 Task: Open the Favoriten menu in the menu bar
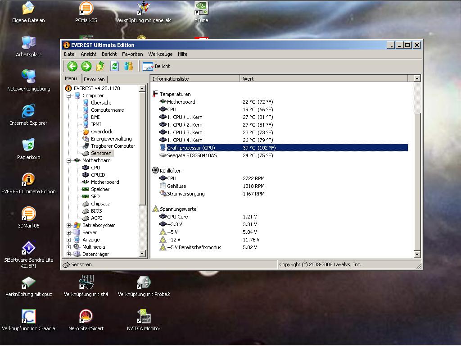coord(132,54)
